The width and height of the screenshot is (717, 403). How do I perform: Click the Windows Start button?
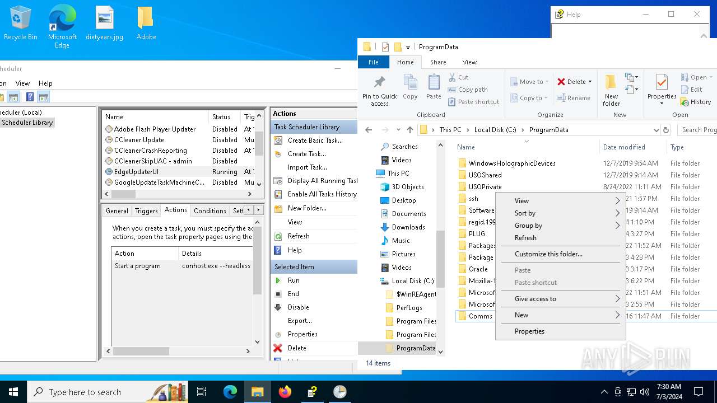[x=13, y=392]
